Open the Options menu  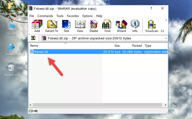[87, 16]
